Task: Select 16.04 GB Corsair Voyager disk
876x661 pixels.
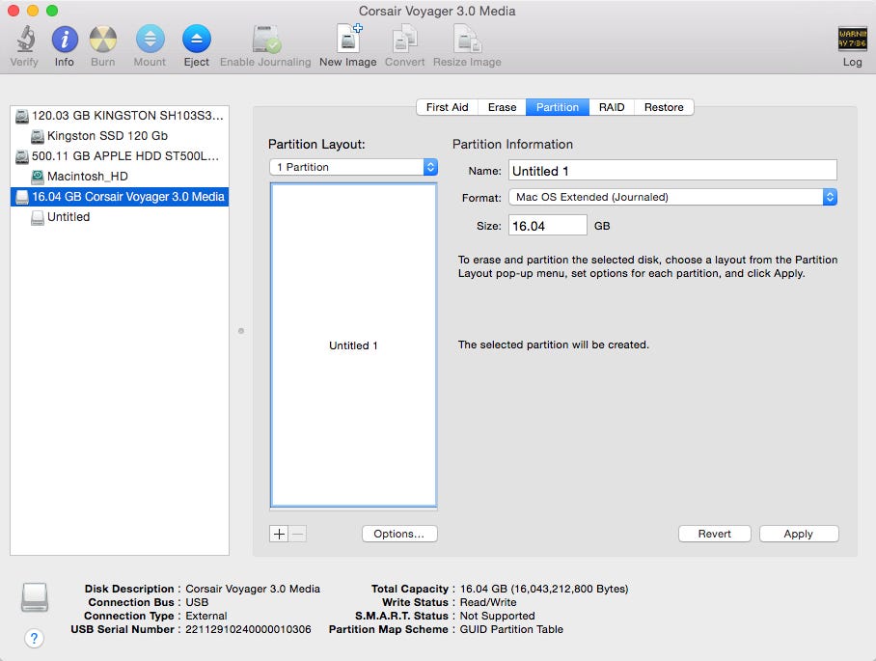Action: pos(120,197)
